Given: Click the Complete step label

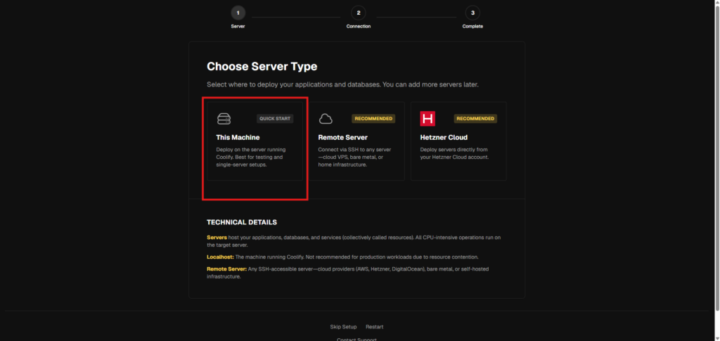Looking at the screenshot, I should [472, 26].
